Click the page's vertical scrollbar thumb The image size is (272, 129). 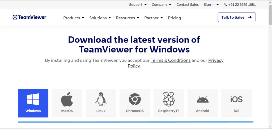click(x=270, y=14)
